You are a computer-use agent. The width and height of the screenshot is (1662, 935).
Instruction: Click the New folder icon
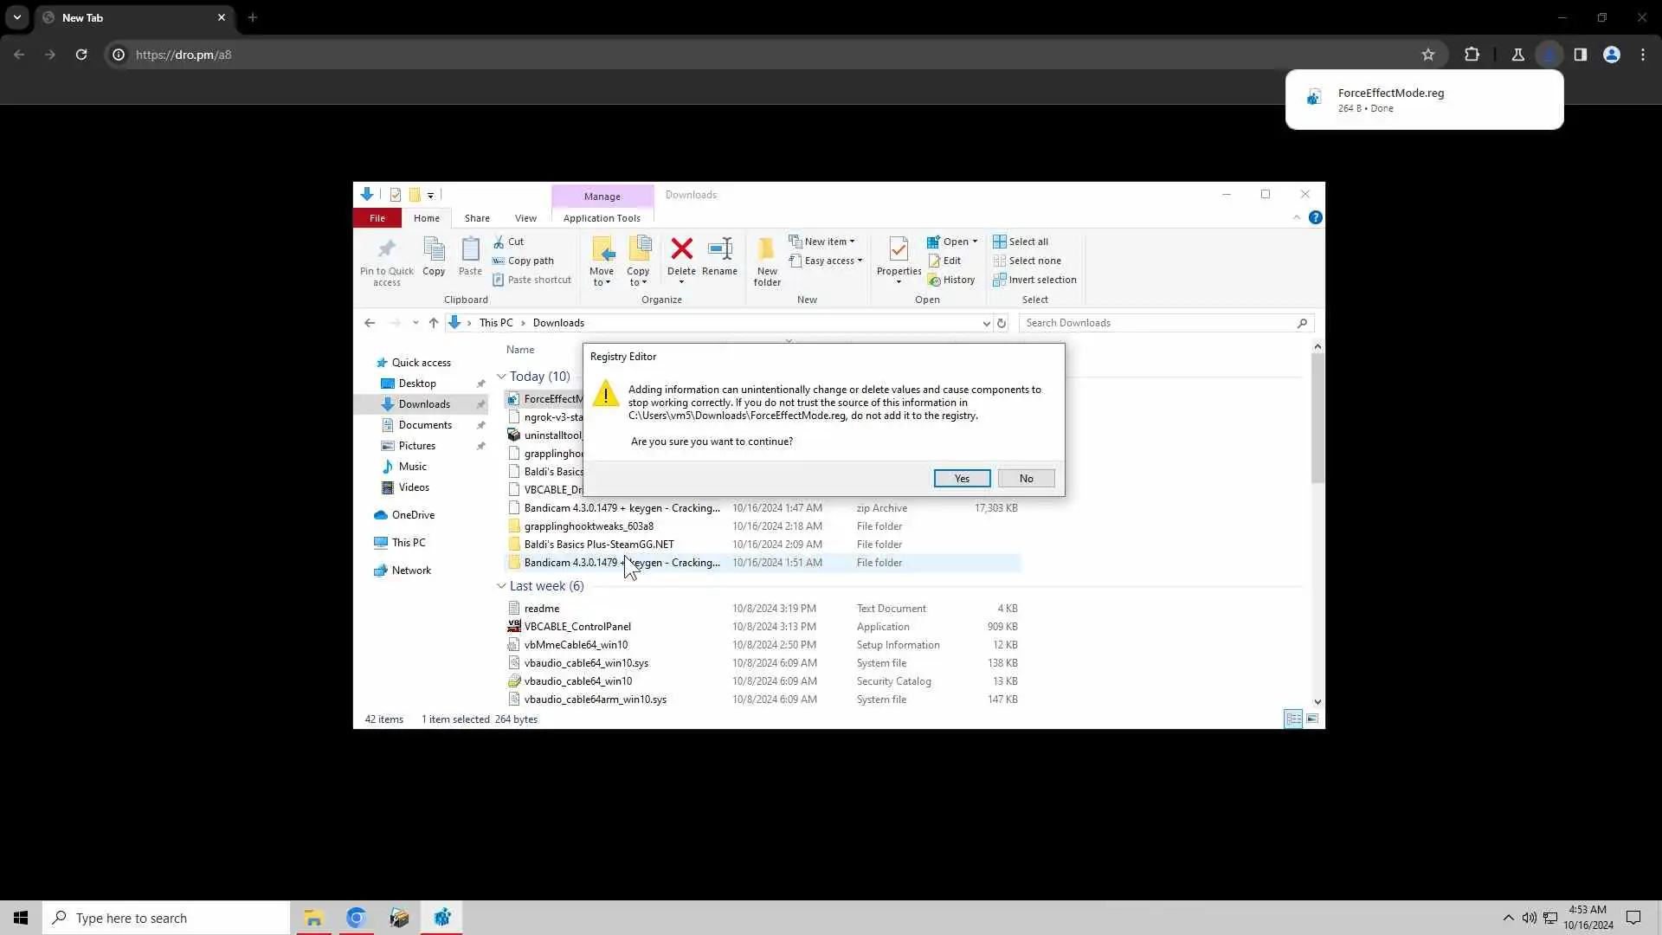[x=766, y=251]
